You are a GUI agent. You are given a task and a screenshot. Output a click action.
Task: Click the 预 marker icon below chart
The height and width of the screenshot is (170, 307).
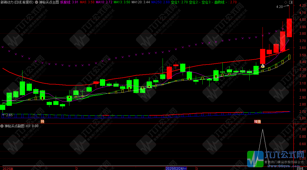[42, 121]
